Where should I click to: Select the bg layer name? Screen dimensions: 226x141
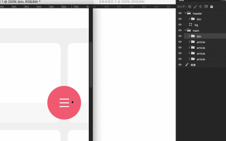(196, 25)
